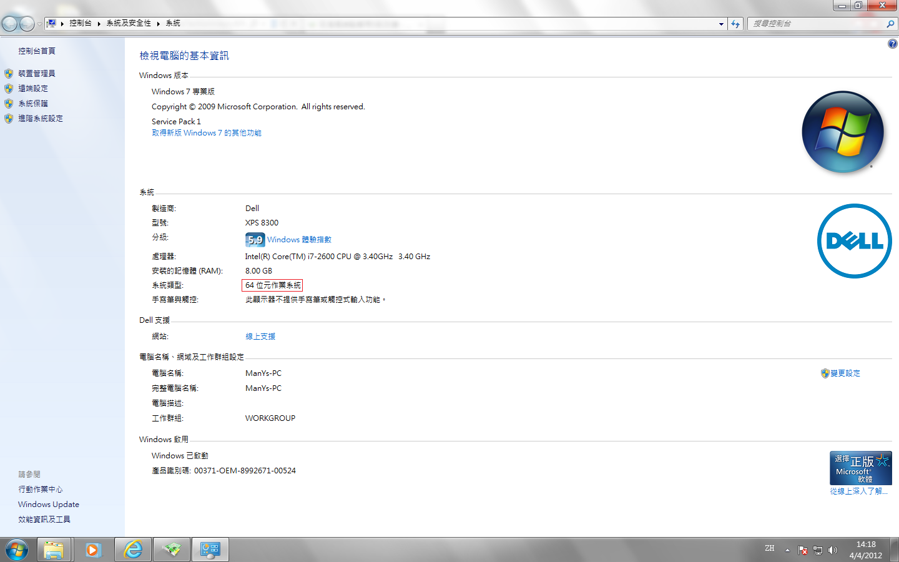Open the green card taskbar application
The image size is (899, 562).
click(x=172, y=550)
